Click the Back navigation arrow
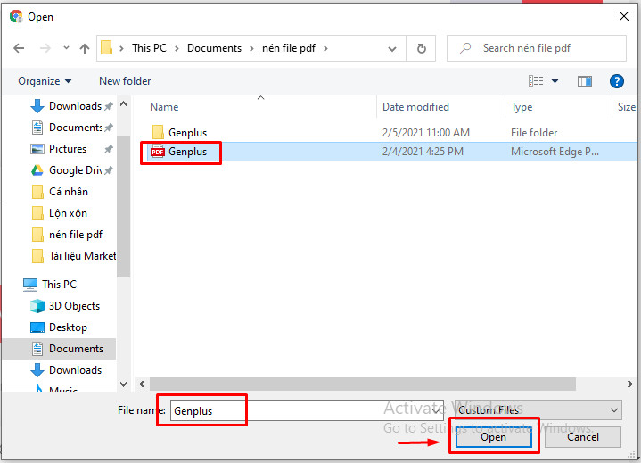Image resolution: width=641 pixels, height=463 pixels. point(19,48)
